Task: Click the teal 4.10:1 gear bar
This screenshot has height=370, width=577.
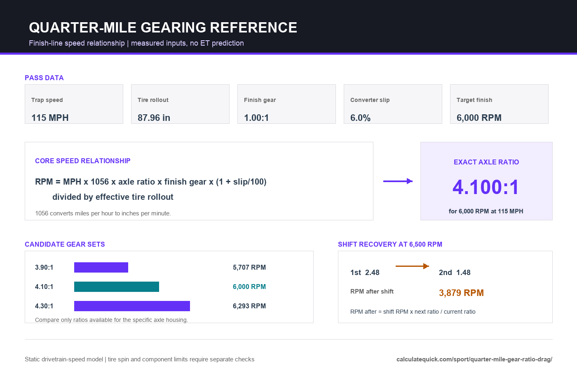Action: click(117, 287)
